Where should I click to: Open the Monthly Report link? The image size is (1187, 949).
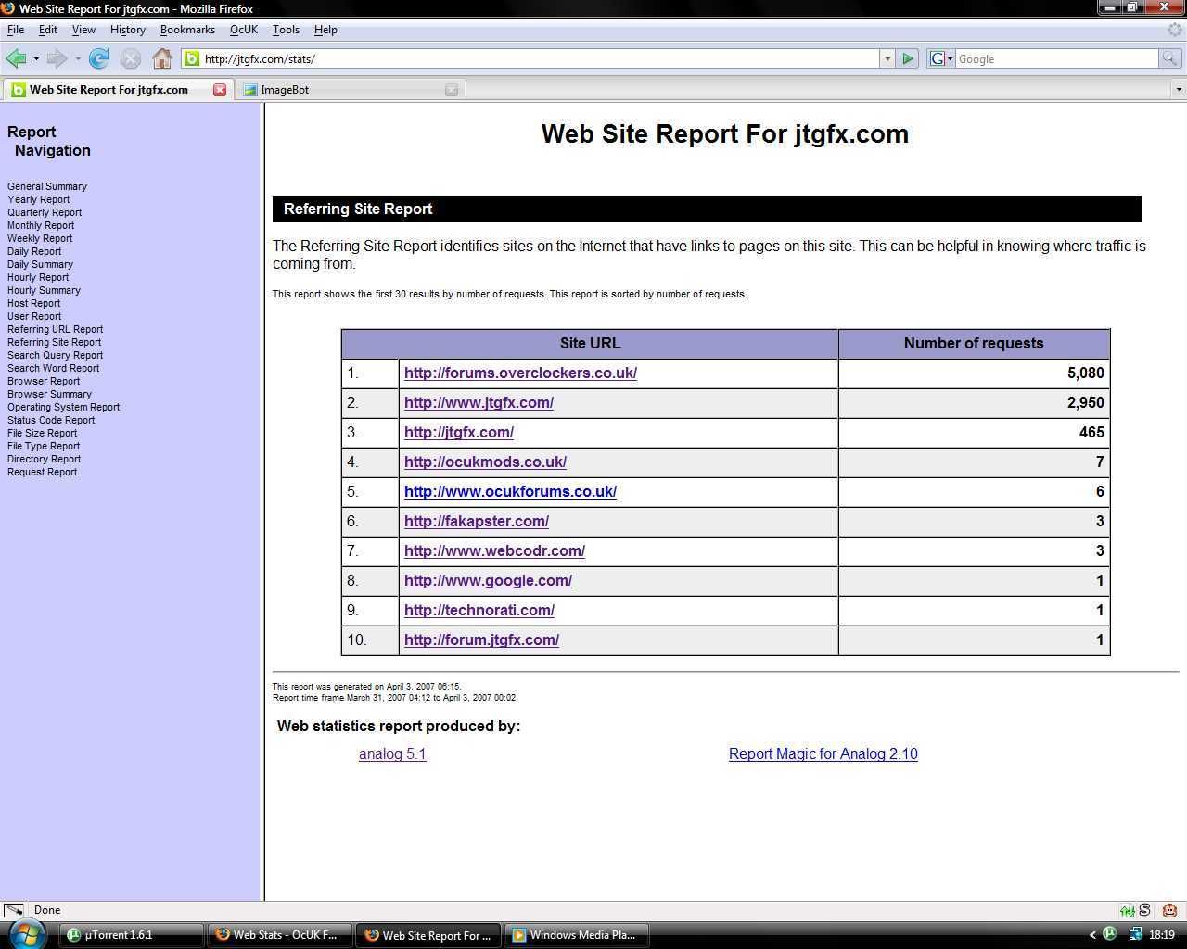point(41,225)
